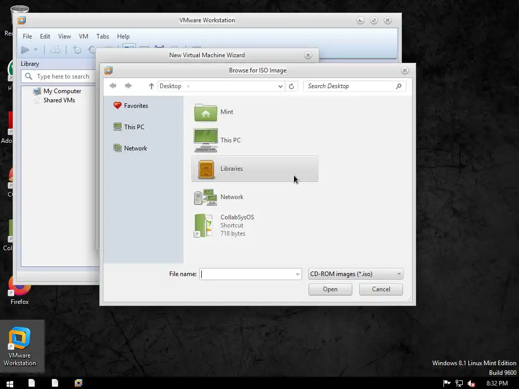
Task: Click the File name input field
Action: tap(247, 274)
